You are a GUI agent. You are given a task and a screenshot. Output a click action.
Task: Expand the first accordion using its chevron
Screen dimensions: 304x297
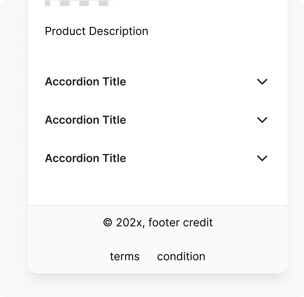(262, 82)
